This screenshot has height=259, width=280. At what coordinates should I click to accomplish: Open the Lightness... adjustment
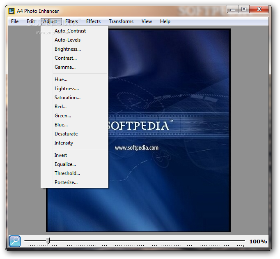coord(75,89)
